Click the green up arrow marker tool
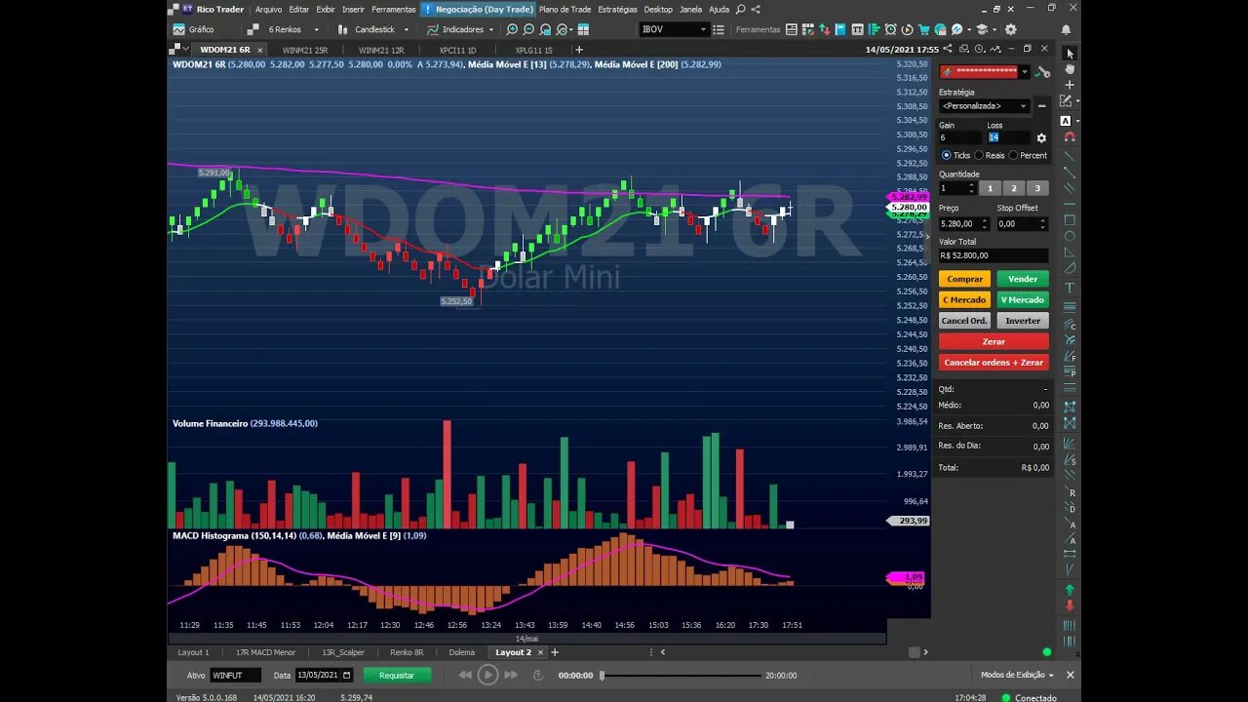 coord(1070,590)
